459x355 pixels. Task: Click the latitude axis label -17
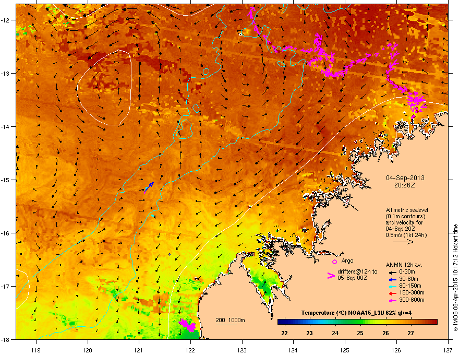[x=5, y=286]
